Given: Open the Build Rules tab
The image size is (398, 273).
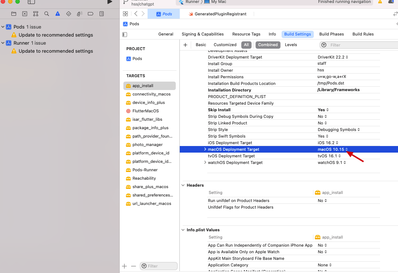Looking at the screenshot, I should pos(363,34).
